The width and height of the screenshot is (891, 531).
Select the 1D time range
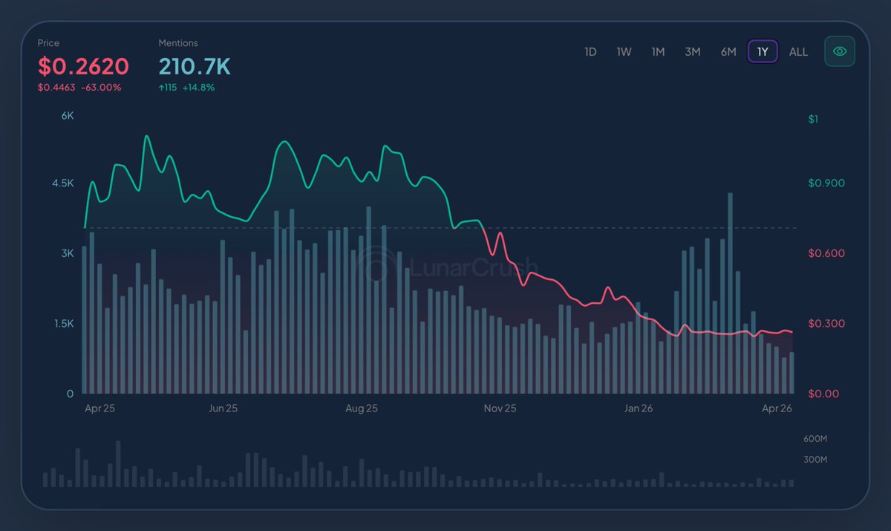point(590,52)
